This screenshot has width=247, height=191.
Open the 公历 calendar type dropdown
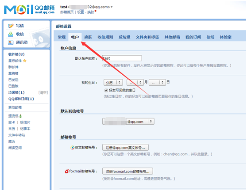coord(113,82)
